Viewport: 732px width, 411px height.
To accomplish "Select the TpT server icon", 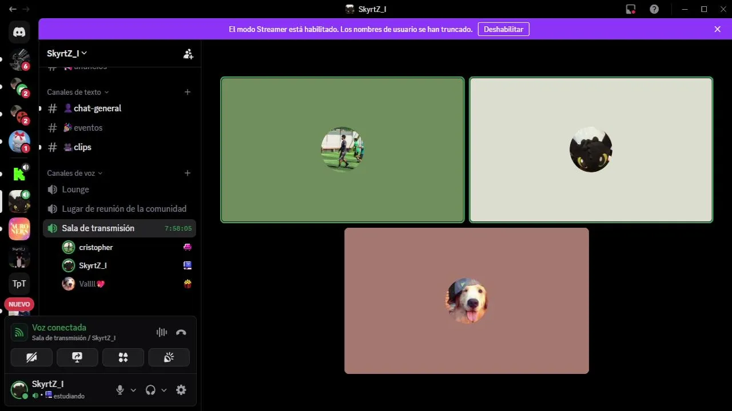I will 19,283.
